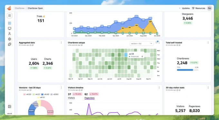Open the monitor icon in sidebar
Screen dimensions: 219x120
coord(9,28)
